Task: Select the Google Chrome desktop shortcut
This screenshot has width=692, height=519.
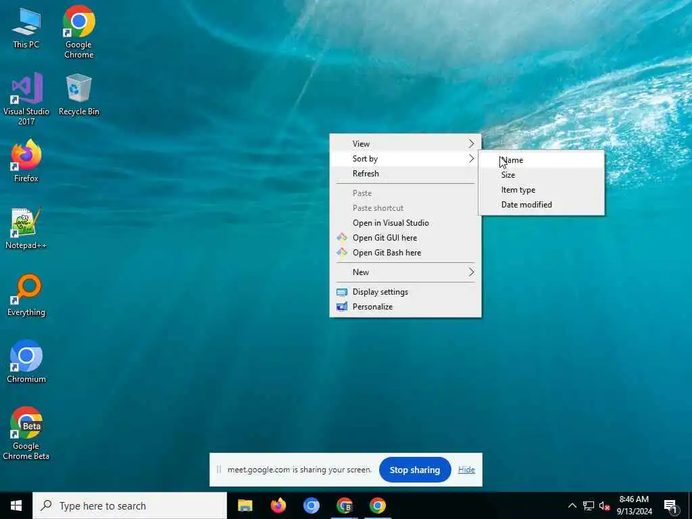Action: 79,32
